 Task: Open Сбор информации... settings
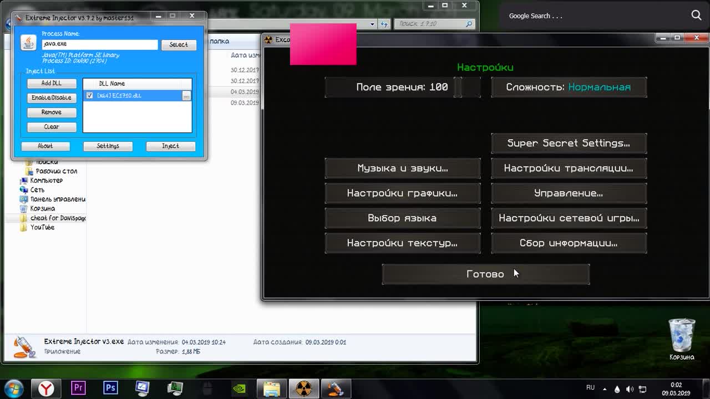[569, 243]
